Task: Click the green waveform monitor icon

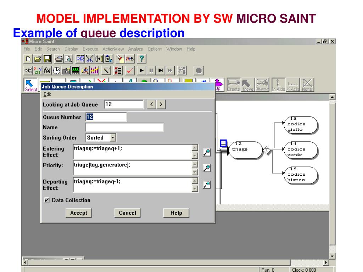Action: click(76, 70)
